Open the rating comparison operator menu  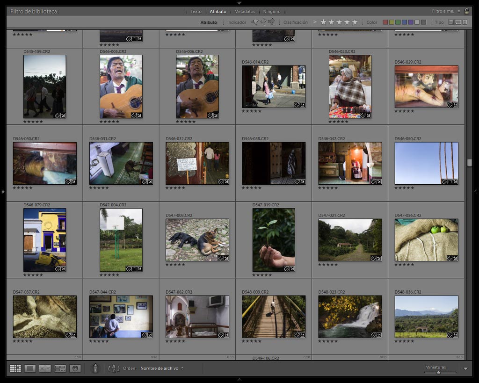click(315, 22)
